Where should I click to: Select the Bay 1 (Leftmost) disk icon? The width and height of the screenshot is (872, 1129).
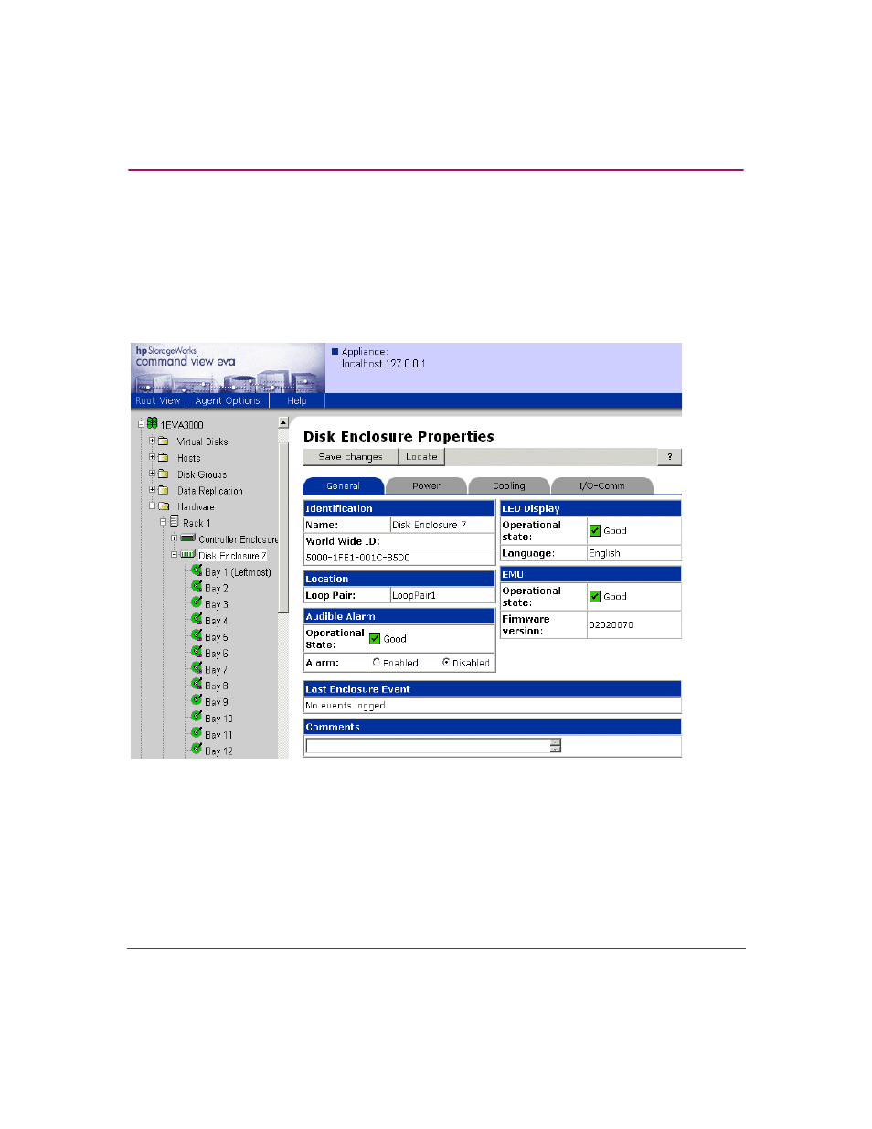click(x=197, y=570)
